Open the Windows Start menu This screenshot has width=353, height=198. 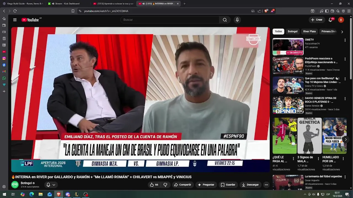coord(4,194)
